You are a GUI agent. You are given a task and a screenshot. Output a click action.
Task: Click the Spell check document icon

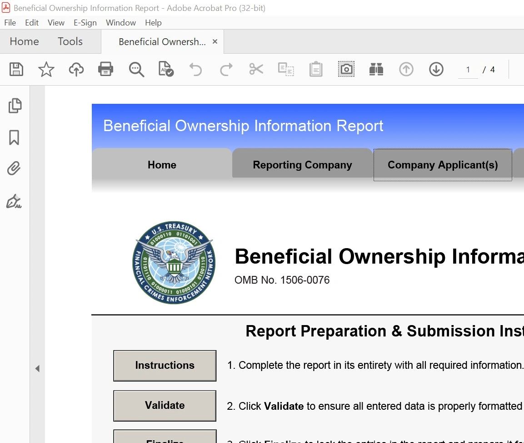tap(166, 69)
